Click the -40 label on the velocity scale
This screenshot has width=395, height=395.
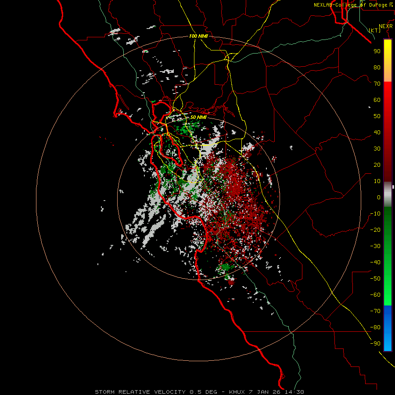coord(375,262)
